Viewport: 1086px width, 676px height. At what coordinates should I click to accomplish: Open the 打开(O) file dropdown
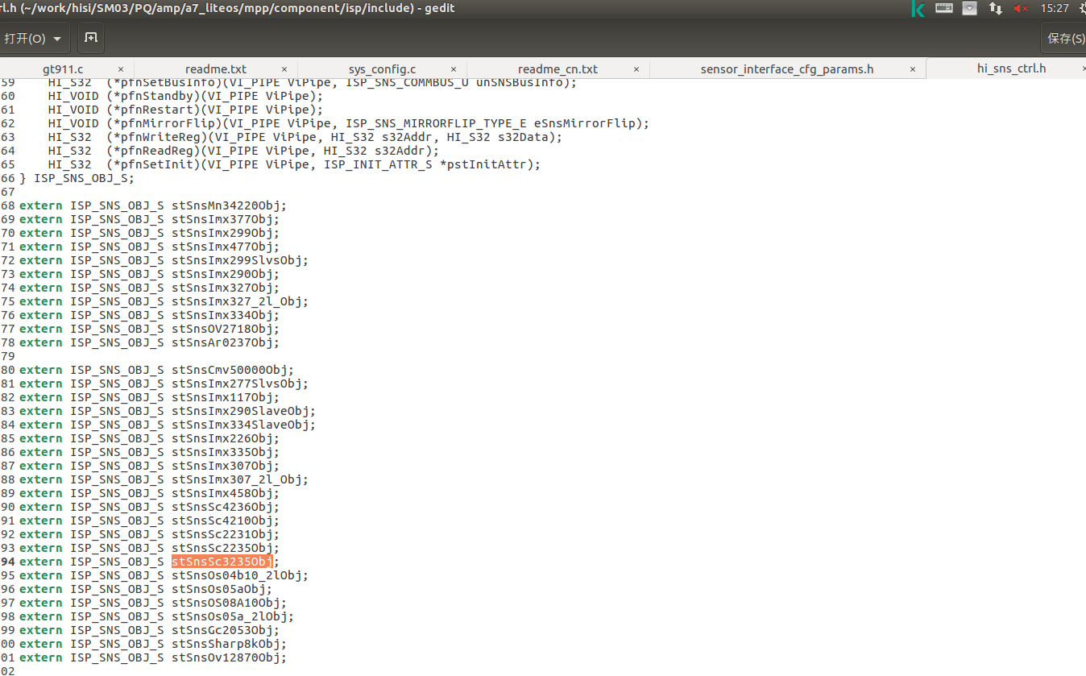[34, 38]
